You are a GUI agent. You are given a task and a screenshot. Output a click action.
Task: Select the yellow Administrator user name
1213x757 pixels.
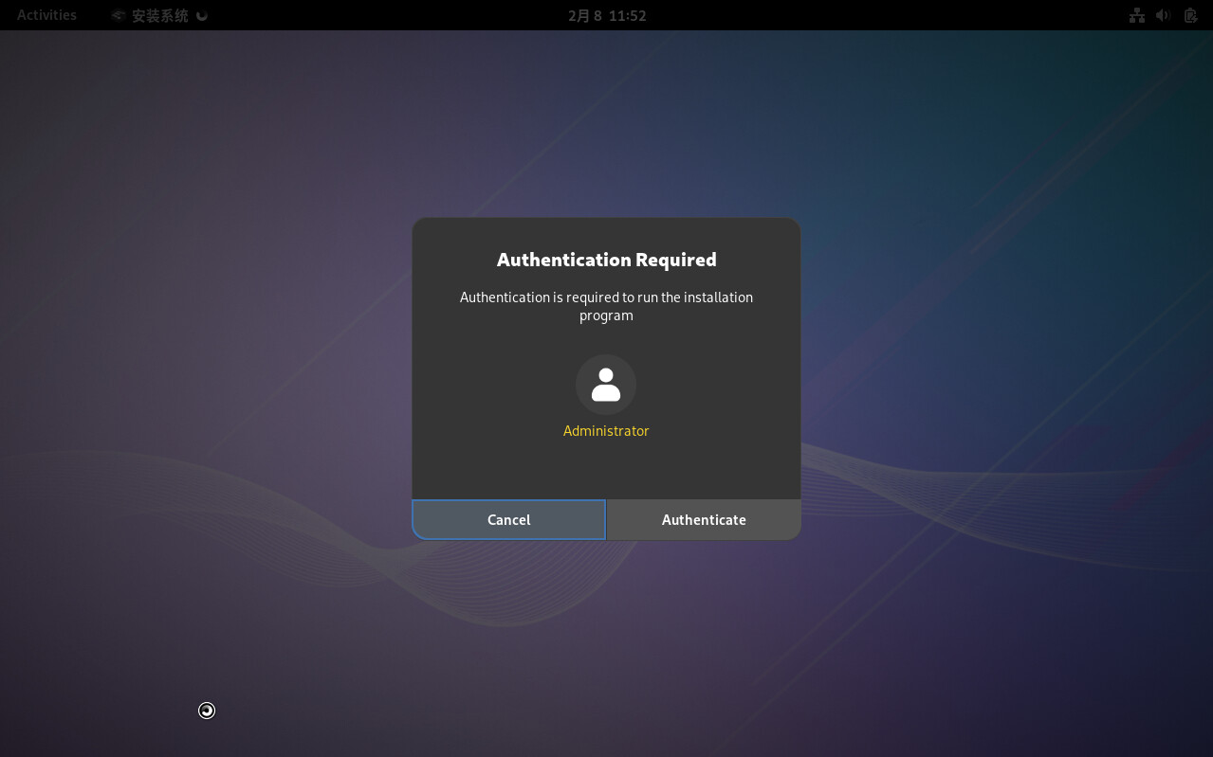pos(605,431)
